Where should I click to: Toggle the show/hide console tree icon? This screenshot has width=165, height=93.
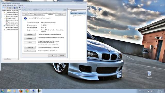(x=10, y=8)
